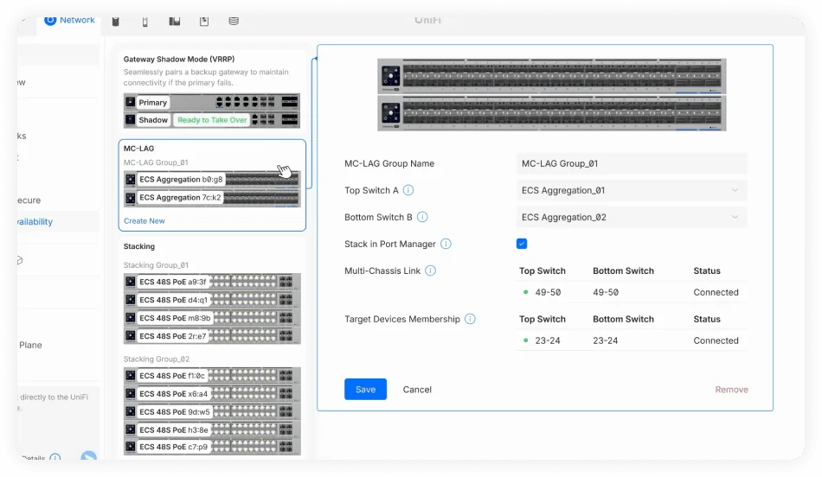Open the stacked-disks storage app icon in top bar
This screenshot has width=822, height=477.
[x=234, y=21]
